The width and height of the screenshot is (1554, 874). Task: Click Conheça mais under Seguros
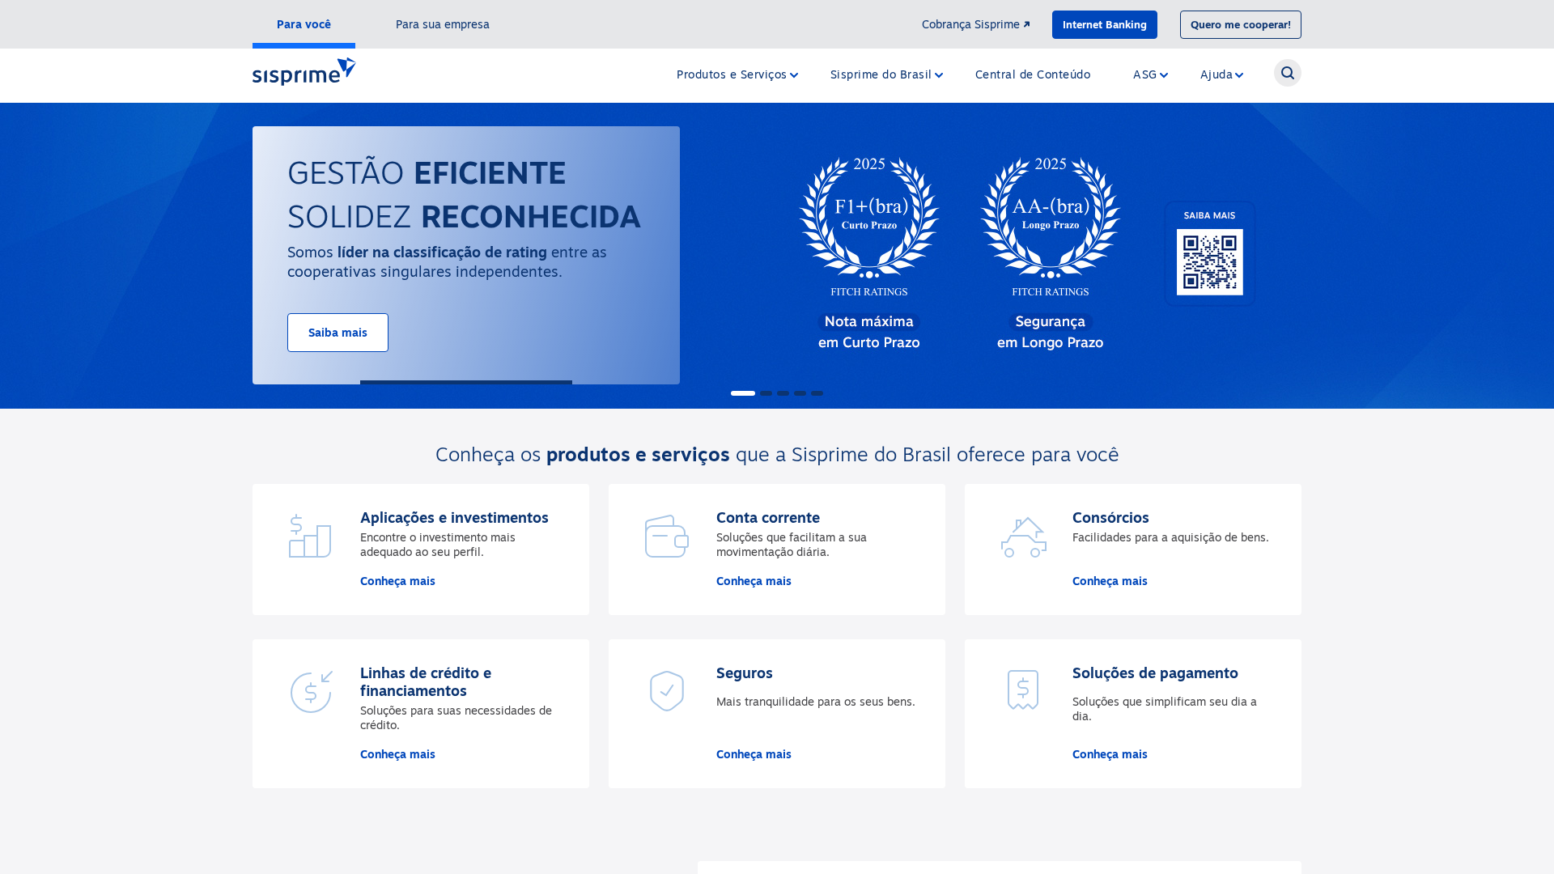pos(754,754)
